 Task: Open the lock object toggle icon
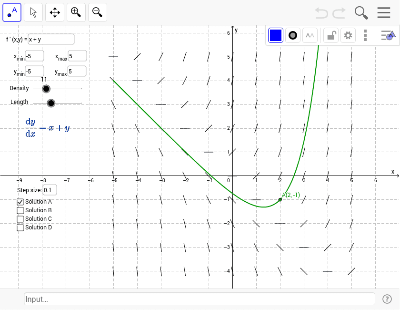pyautogui.click(x=330, y=35)
